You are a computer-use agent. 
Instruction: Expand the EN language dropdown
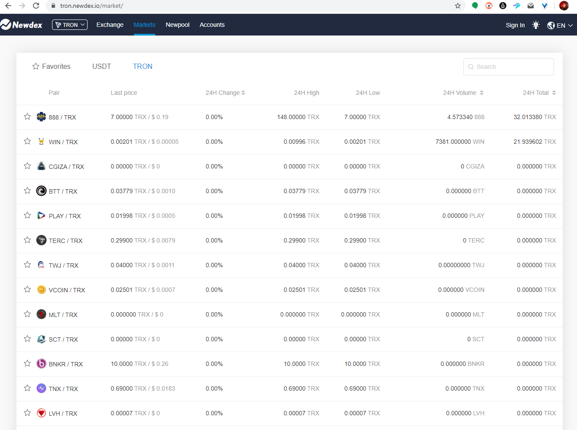(x=565, y=26)
